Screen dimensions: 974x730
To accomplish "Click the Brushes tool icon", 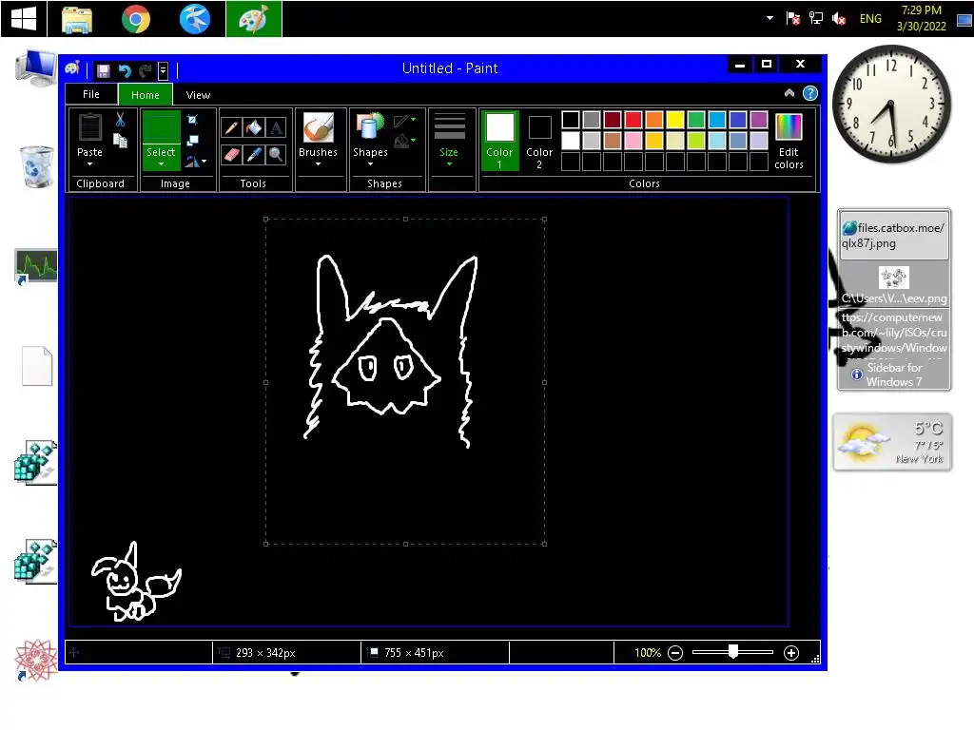I will click(x=318, y=127).
